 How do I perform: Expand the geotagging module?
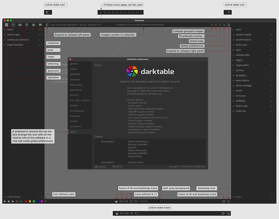pyautogui.click(x=254, y=76)
